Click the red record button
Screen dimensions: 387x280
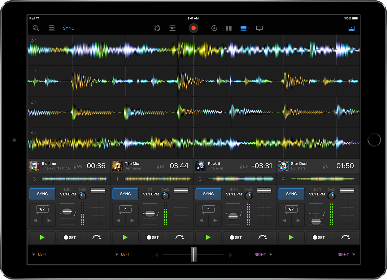pyautogui.click(x=193, y=28)
